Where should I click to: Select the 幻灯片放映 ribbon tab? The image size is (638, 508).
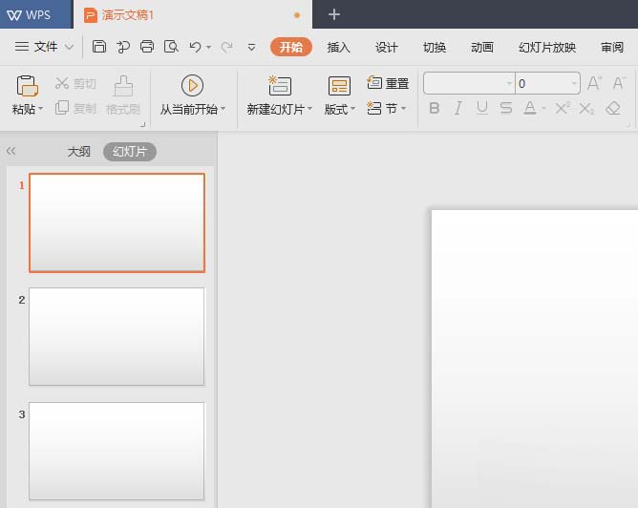pos(547,47)
